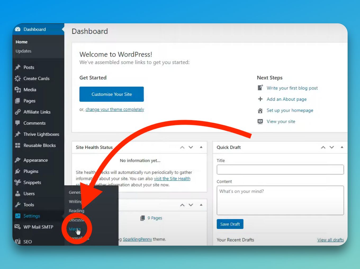360x269 pixels.
Task: Select the Thrive Lightboxes icon
Action: tap(18, 134)
